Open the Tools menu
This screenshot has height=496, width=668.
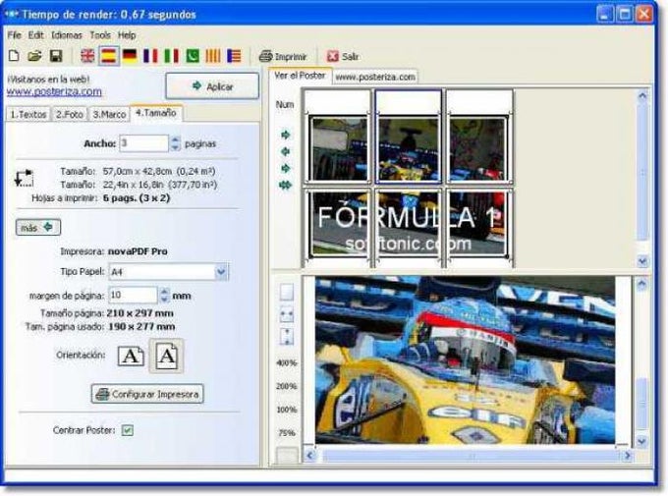click(100, 35)
